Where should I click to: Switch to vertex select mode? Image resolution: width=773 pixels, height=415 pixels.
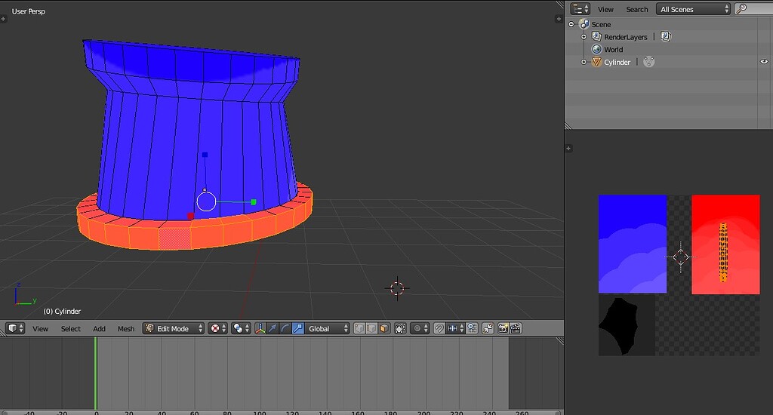(x=359, y=328)
